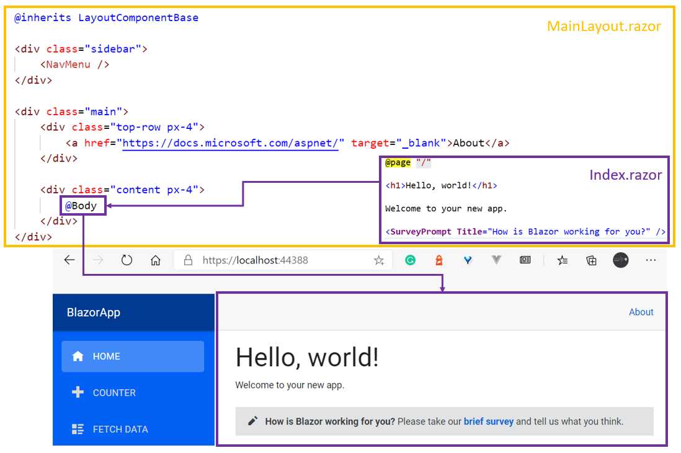Click the newspaper extension icon
The width and height of the screenshot is (681, 453).
pos(525,260)
